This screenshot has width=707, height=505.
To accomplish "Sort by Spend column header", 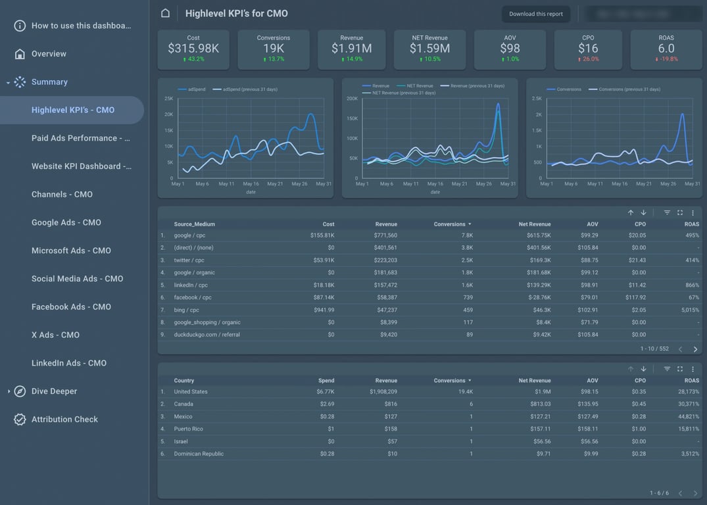I will [326, 381].
